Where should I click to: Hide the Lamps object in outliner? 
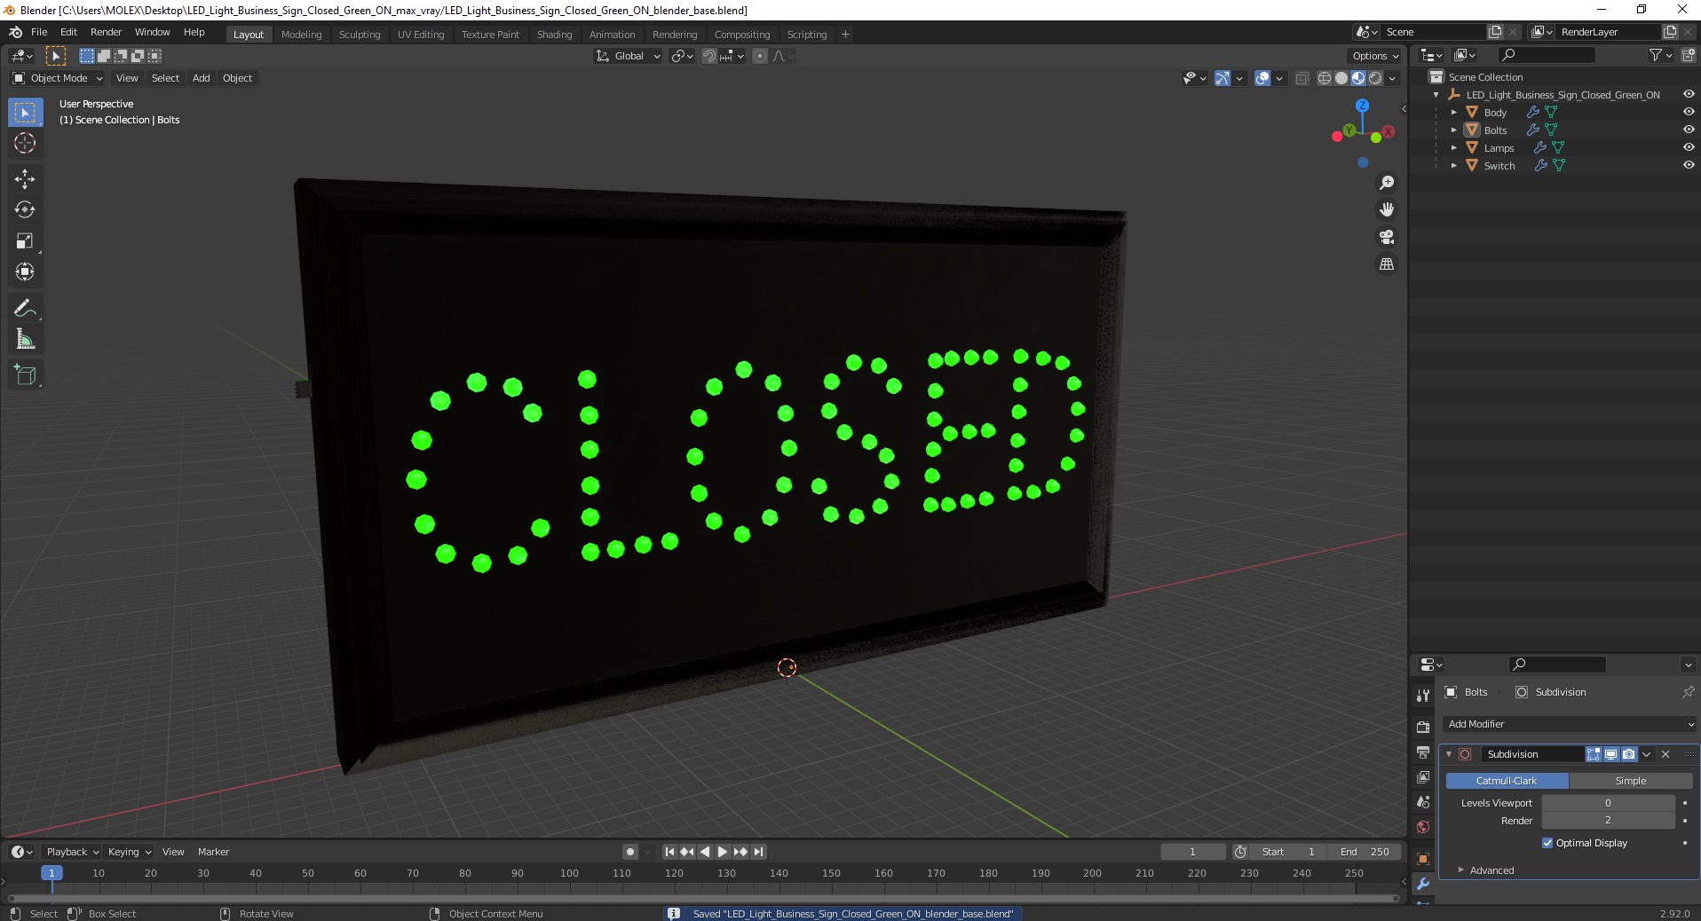(x=1689, y=148)
